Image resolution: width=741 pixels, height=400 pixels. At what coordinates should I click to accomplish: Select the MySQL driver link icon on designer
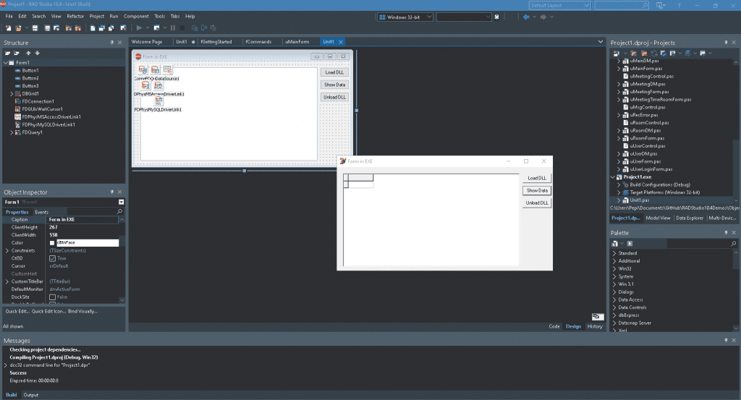tap(158, 101)
